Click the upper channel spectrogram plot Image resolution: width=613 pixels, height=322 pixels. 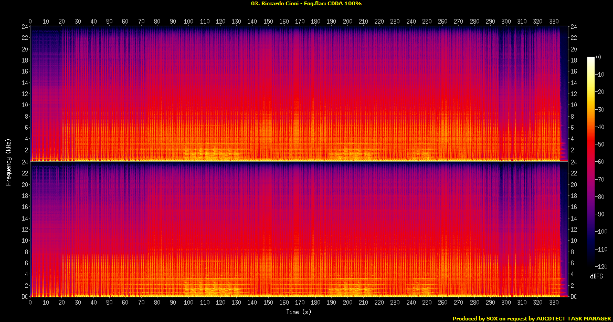pyautogui.click(x=299, y=94)
